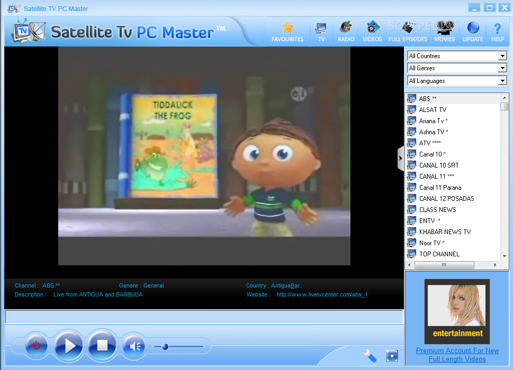The height and width of the screenshot is (370, 513).
Task: Open Help question mark icon
Action: (x=497, y=29)
